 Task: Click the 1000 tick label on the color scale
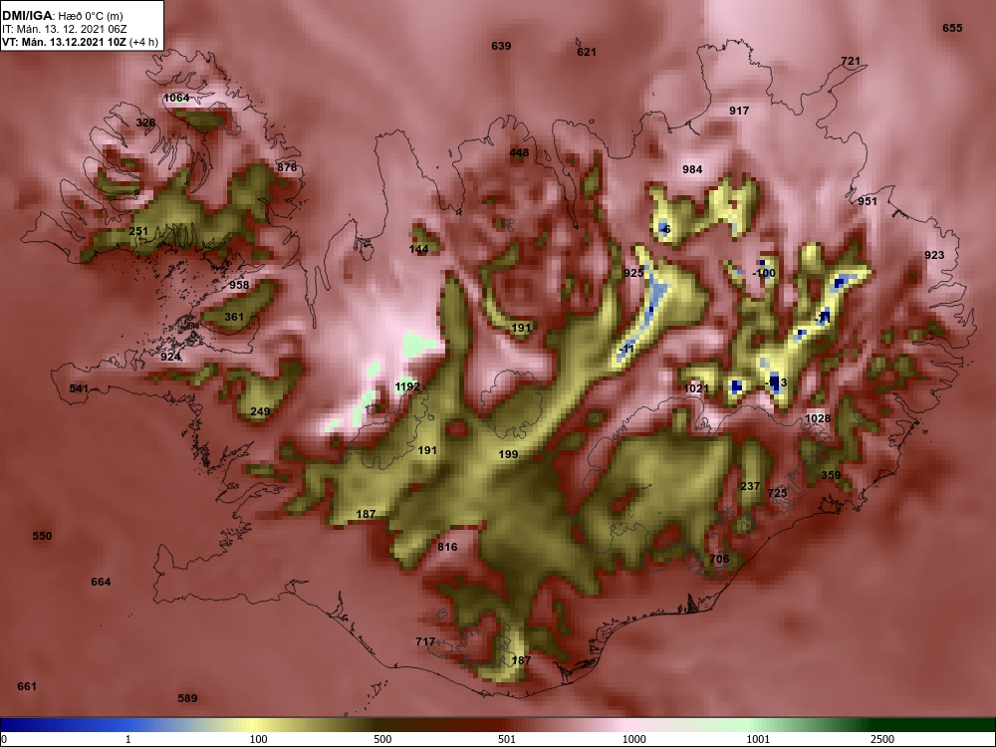pos(634,739)
